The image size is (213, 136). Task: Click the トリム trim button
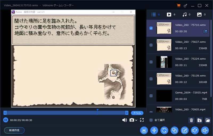137,113
